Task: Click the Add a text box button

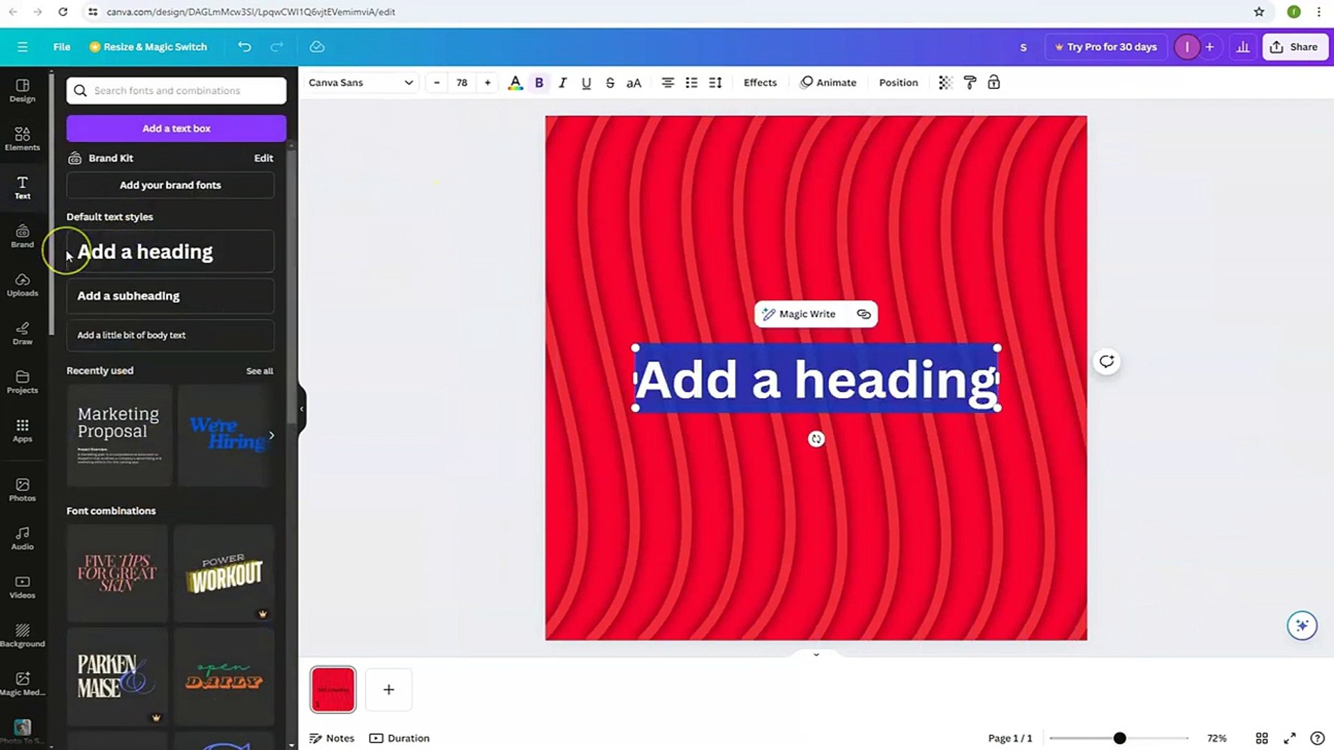Action: [176, 128]
